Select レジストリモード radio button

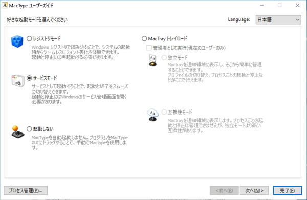[29, 38]
